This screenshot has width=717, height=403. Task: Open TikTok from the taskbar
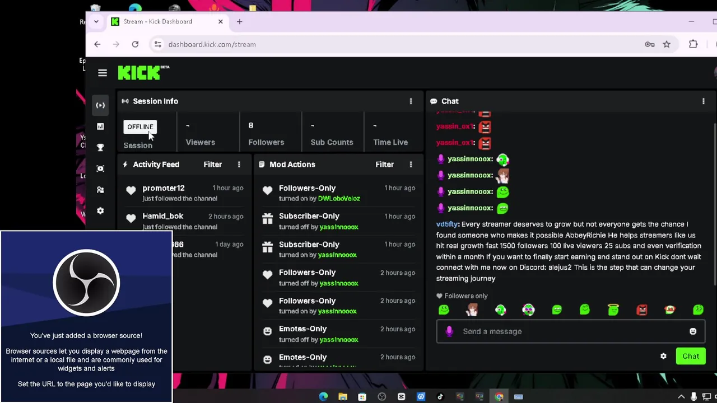pyautogui.click(x=440, y=397)
